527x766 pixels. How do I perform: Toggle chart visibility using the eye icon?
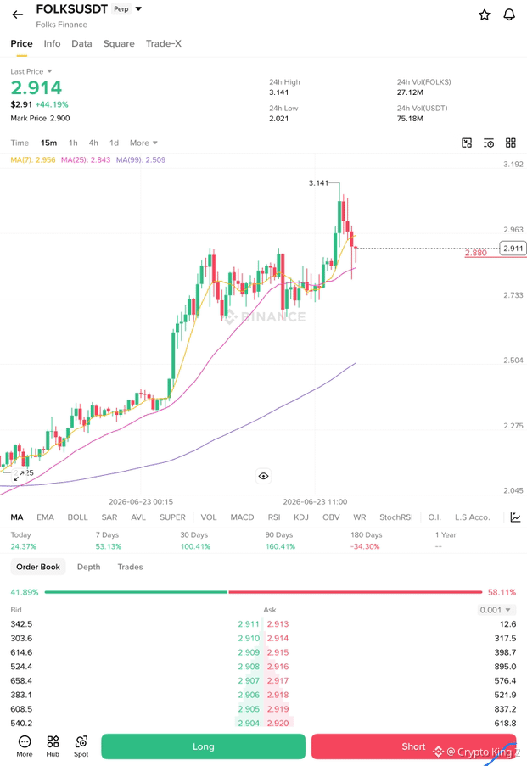(263, 476)
